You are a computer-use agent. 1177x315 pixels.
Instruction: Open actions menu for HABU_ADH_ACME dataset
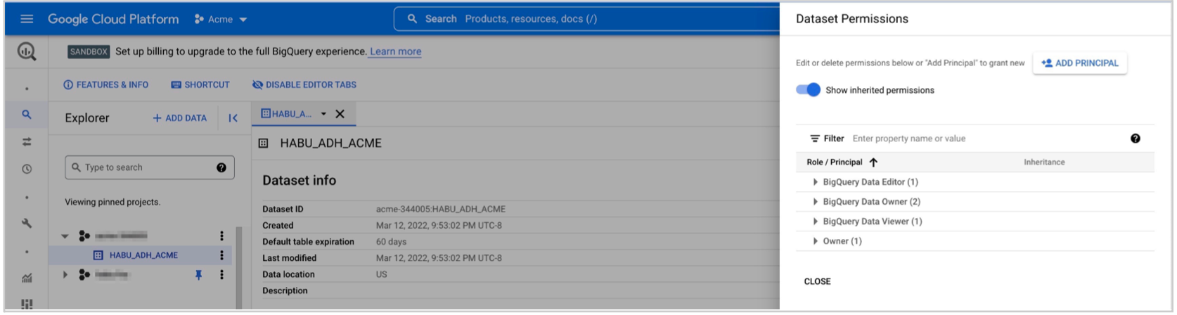(x=221, y=255)
